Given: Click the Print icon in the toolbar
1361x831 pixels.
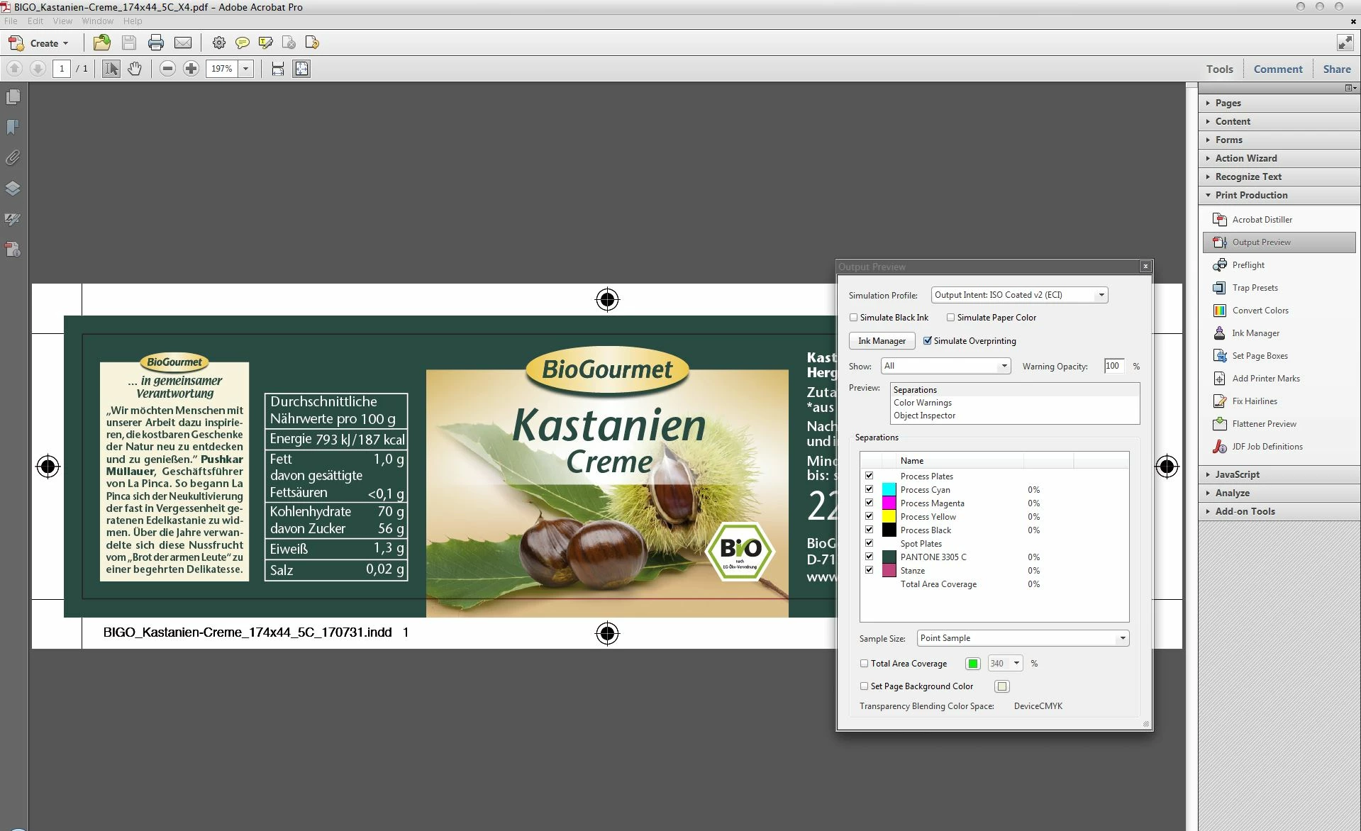Looking at the screenshot, I should [x=156, y=43].
